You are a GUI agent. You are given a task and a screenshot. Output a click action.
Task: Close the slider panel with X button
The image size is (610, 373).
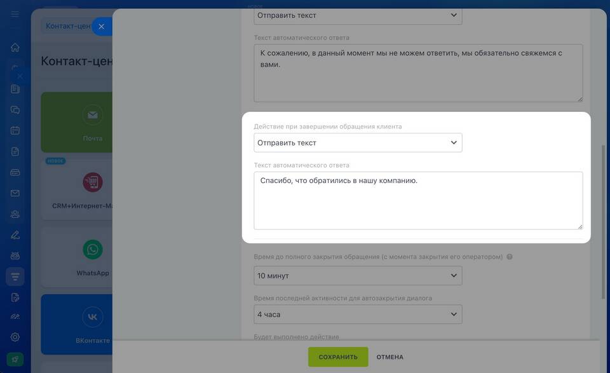(101, 27)
